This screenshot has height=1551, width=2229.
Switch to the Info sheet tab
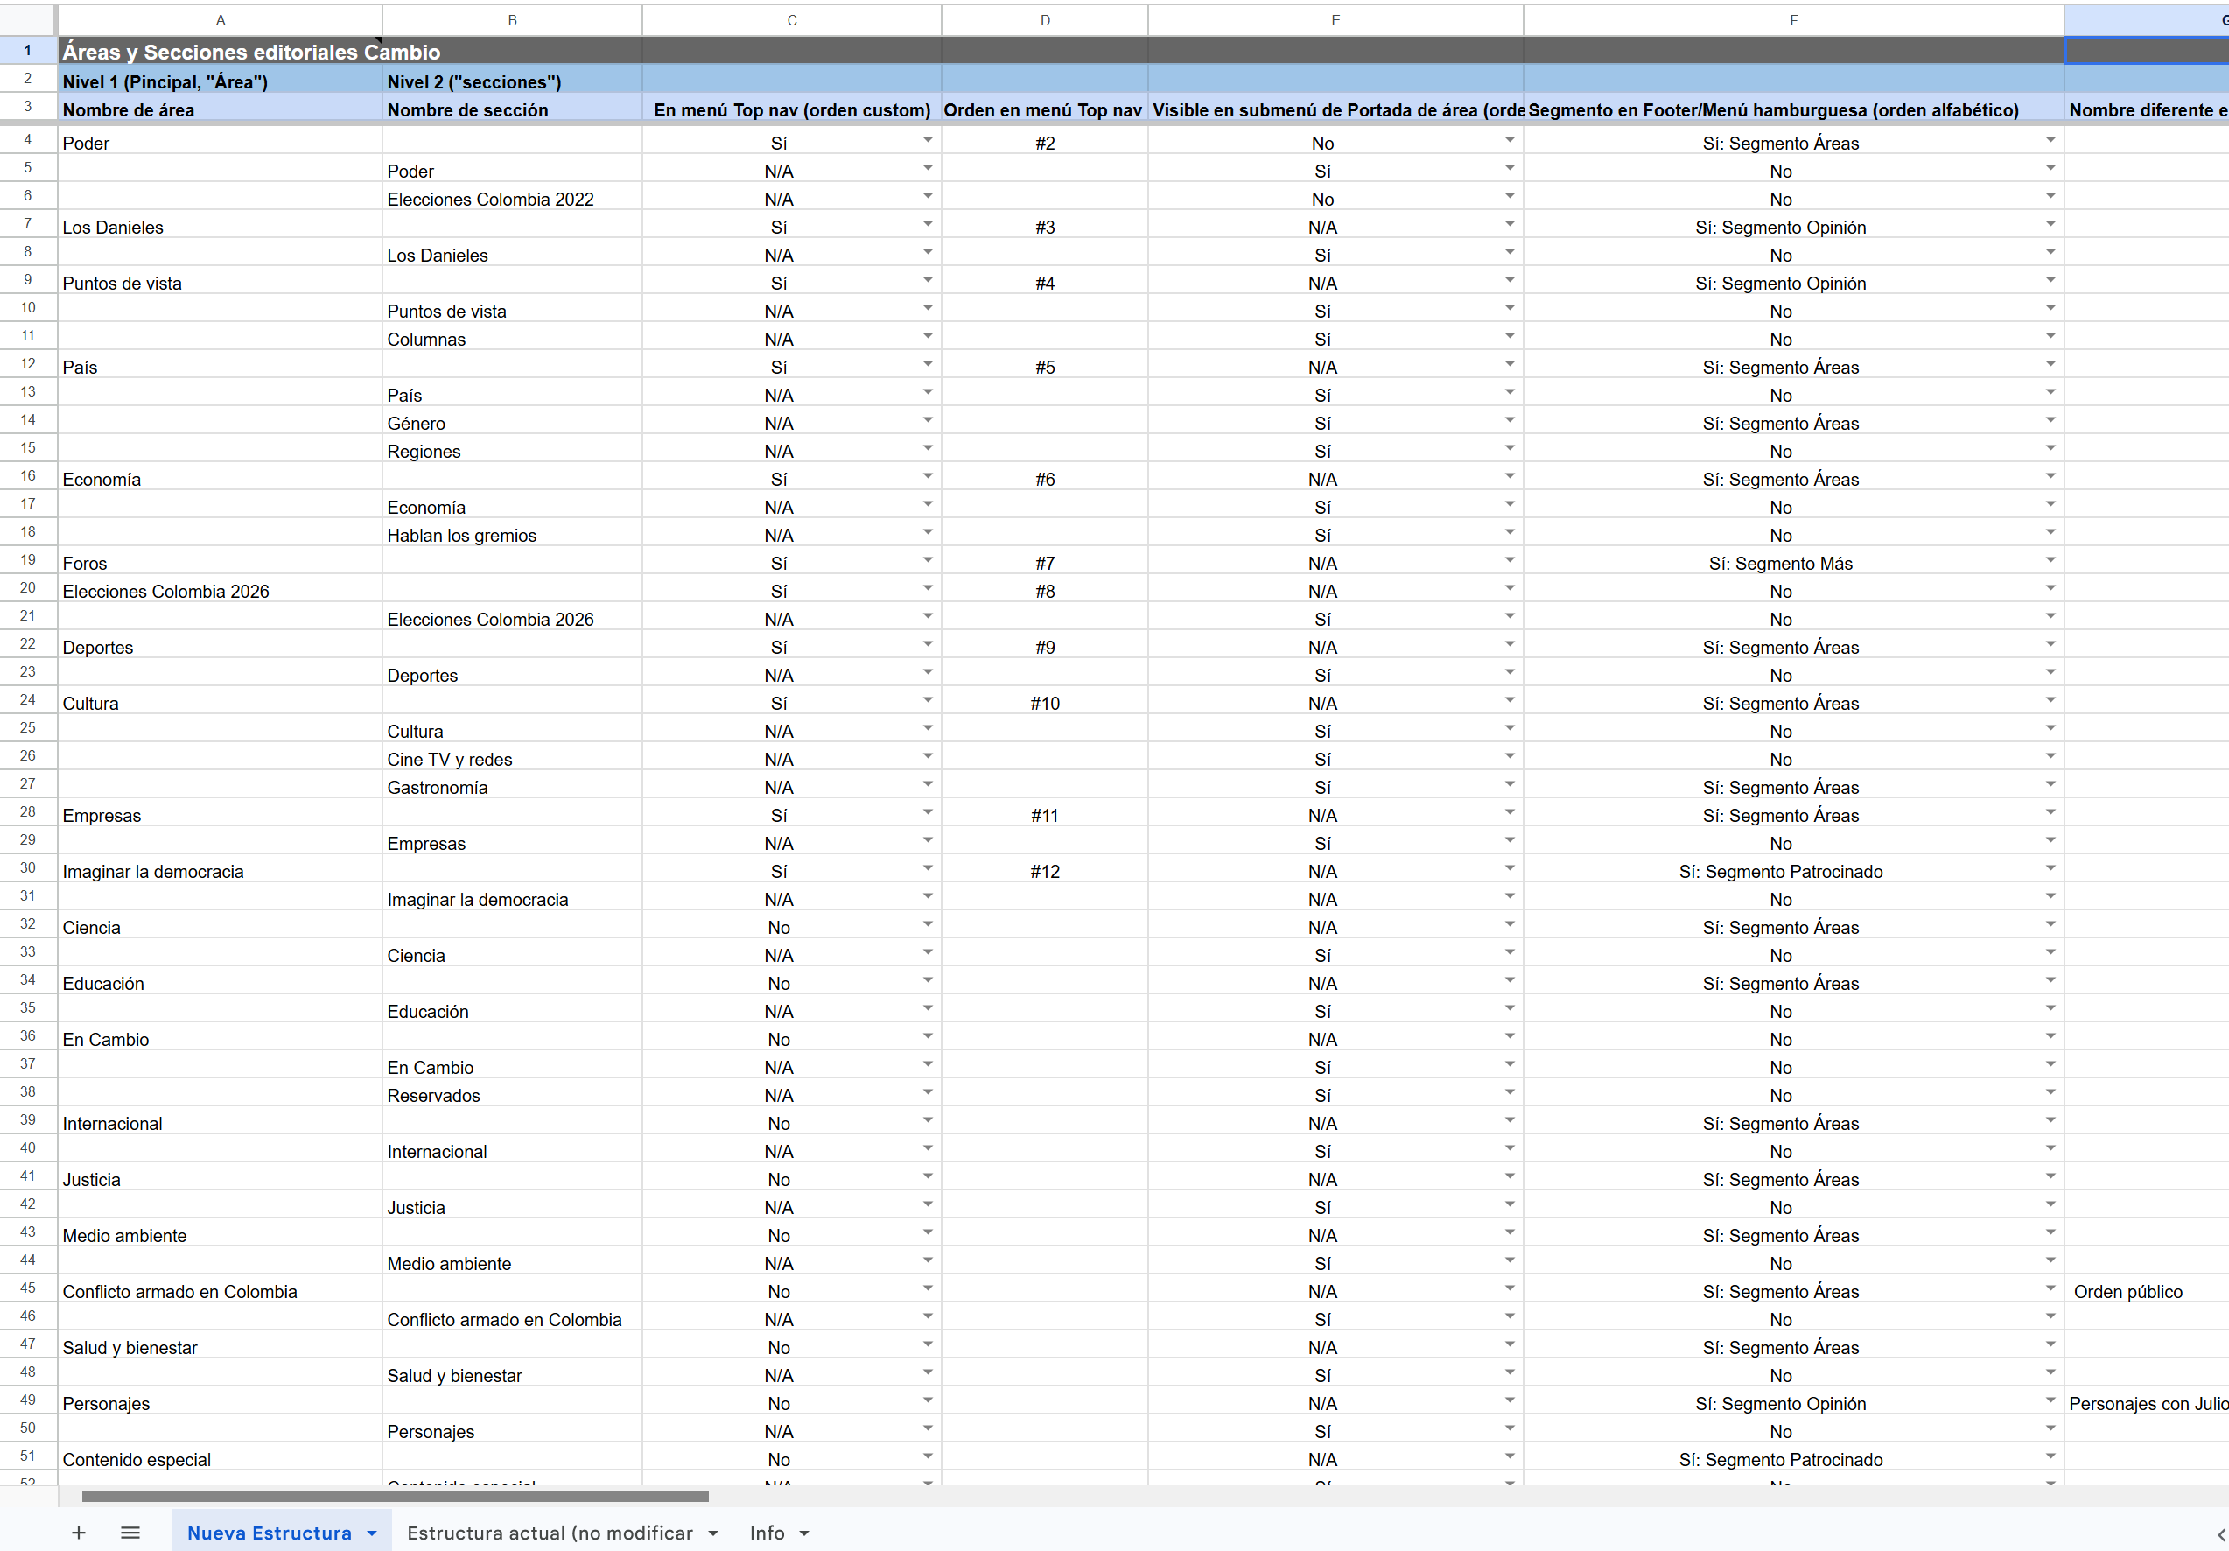pyautogui.click(x=766, y=1533)
